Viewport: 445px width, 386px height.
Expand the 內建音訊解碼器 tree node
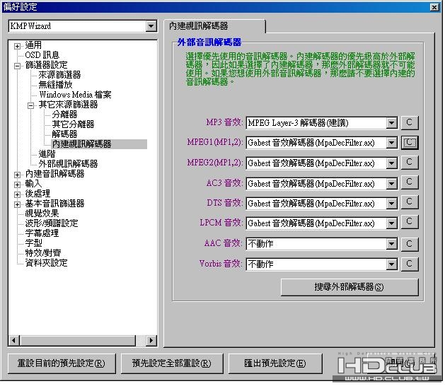pyautogui.click(x=17, y=175)
